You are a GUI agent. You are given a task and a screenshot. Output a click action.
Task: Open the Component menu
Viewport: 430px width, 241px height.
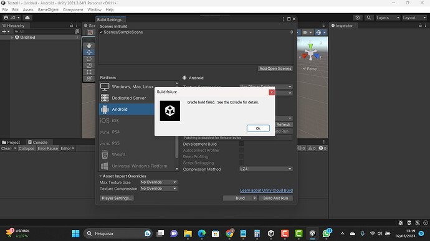tap(73, 9)
